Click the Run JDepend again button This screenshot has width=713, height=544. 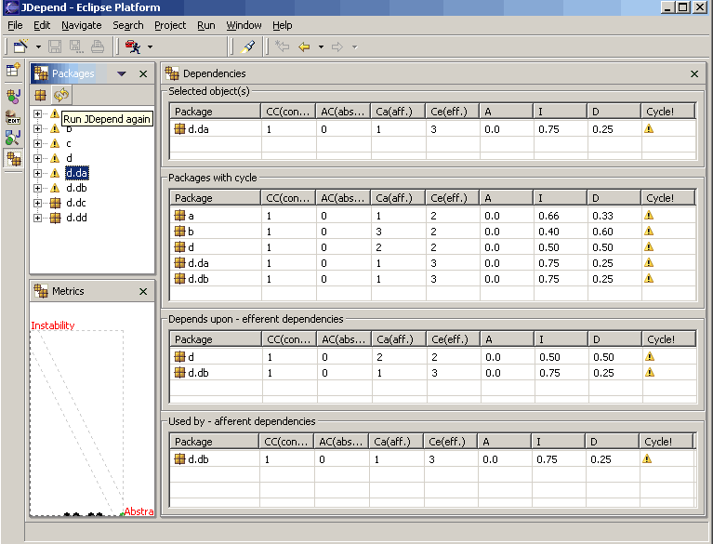(x=61, y=95)
